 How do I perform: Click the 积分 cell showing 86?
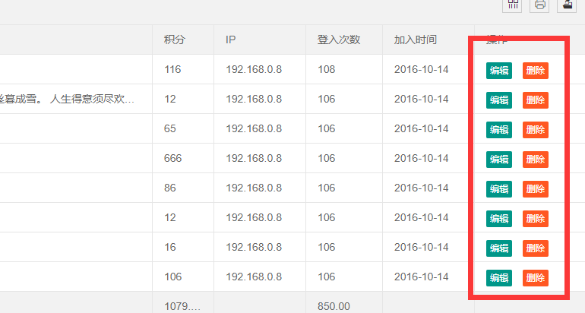(183, 188)
